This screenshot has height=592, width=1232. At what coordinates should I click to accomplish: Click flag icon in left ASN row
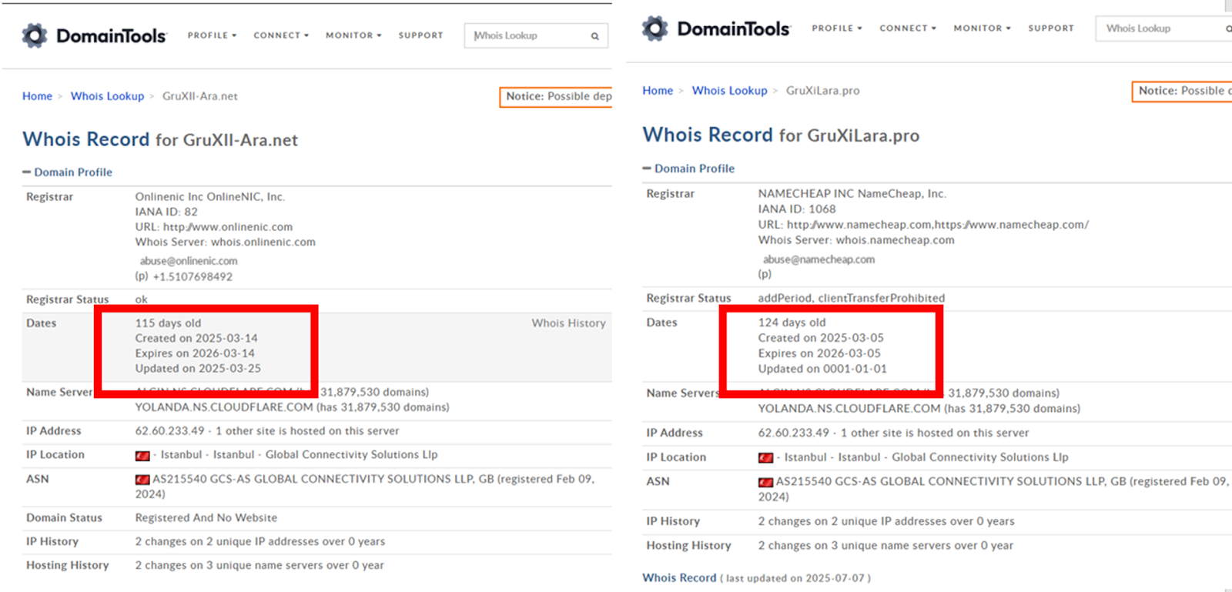point(142,480)
